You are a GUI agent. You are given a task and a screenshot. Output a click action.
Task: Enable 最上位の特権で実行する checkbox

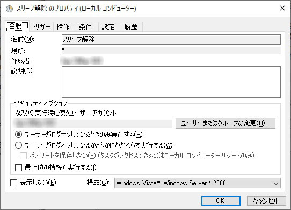pos(18,167)
